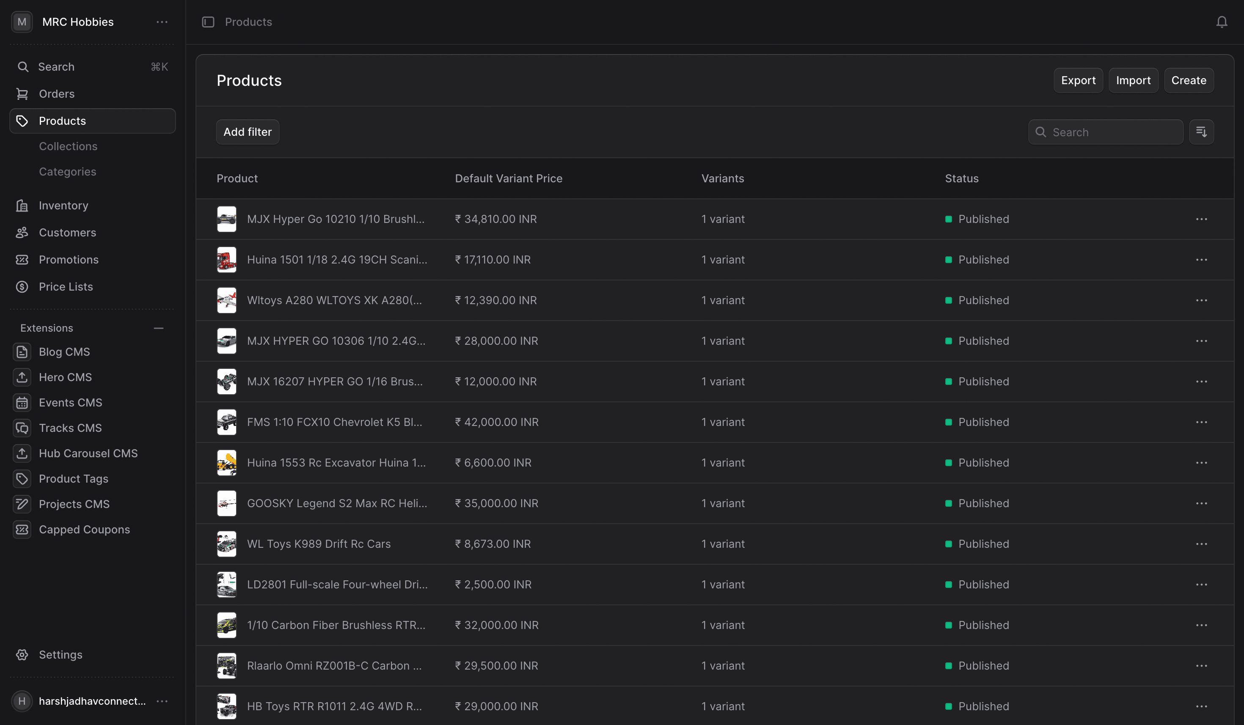Click the sort order icon next to the search field

[x=1201, y=132]
